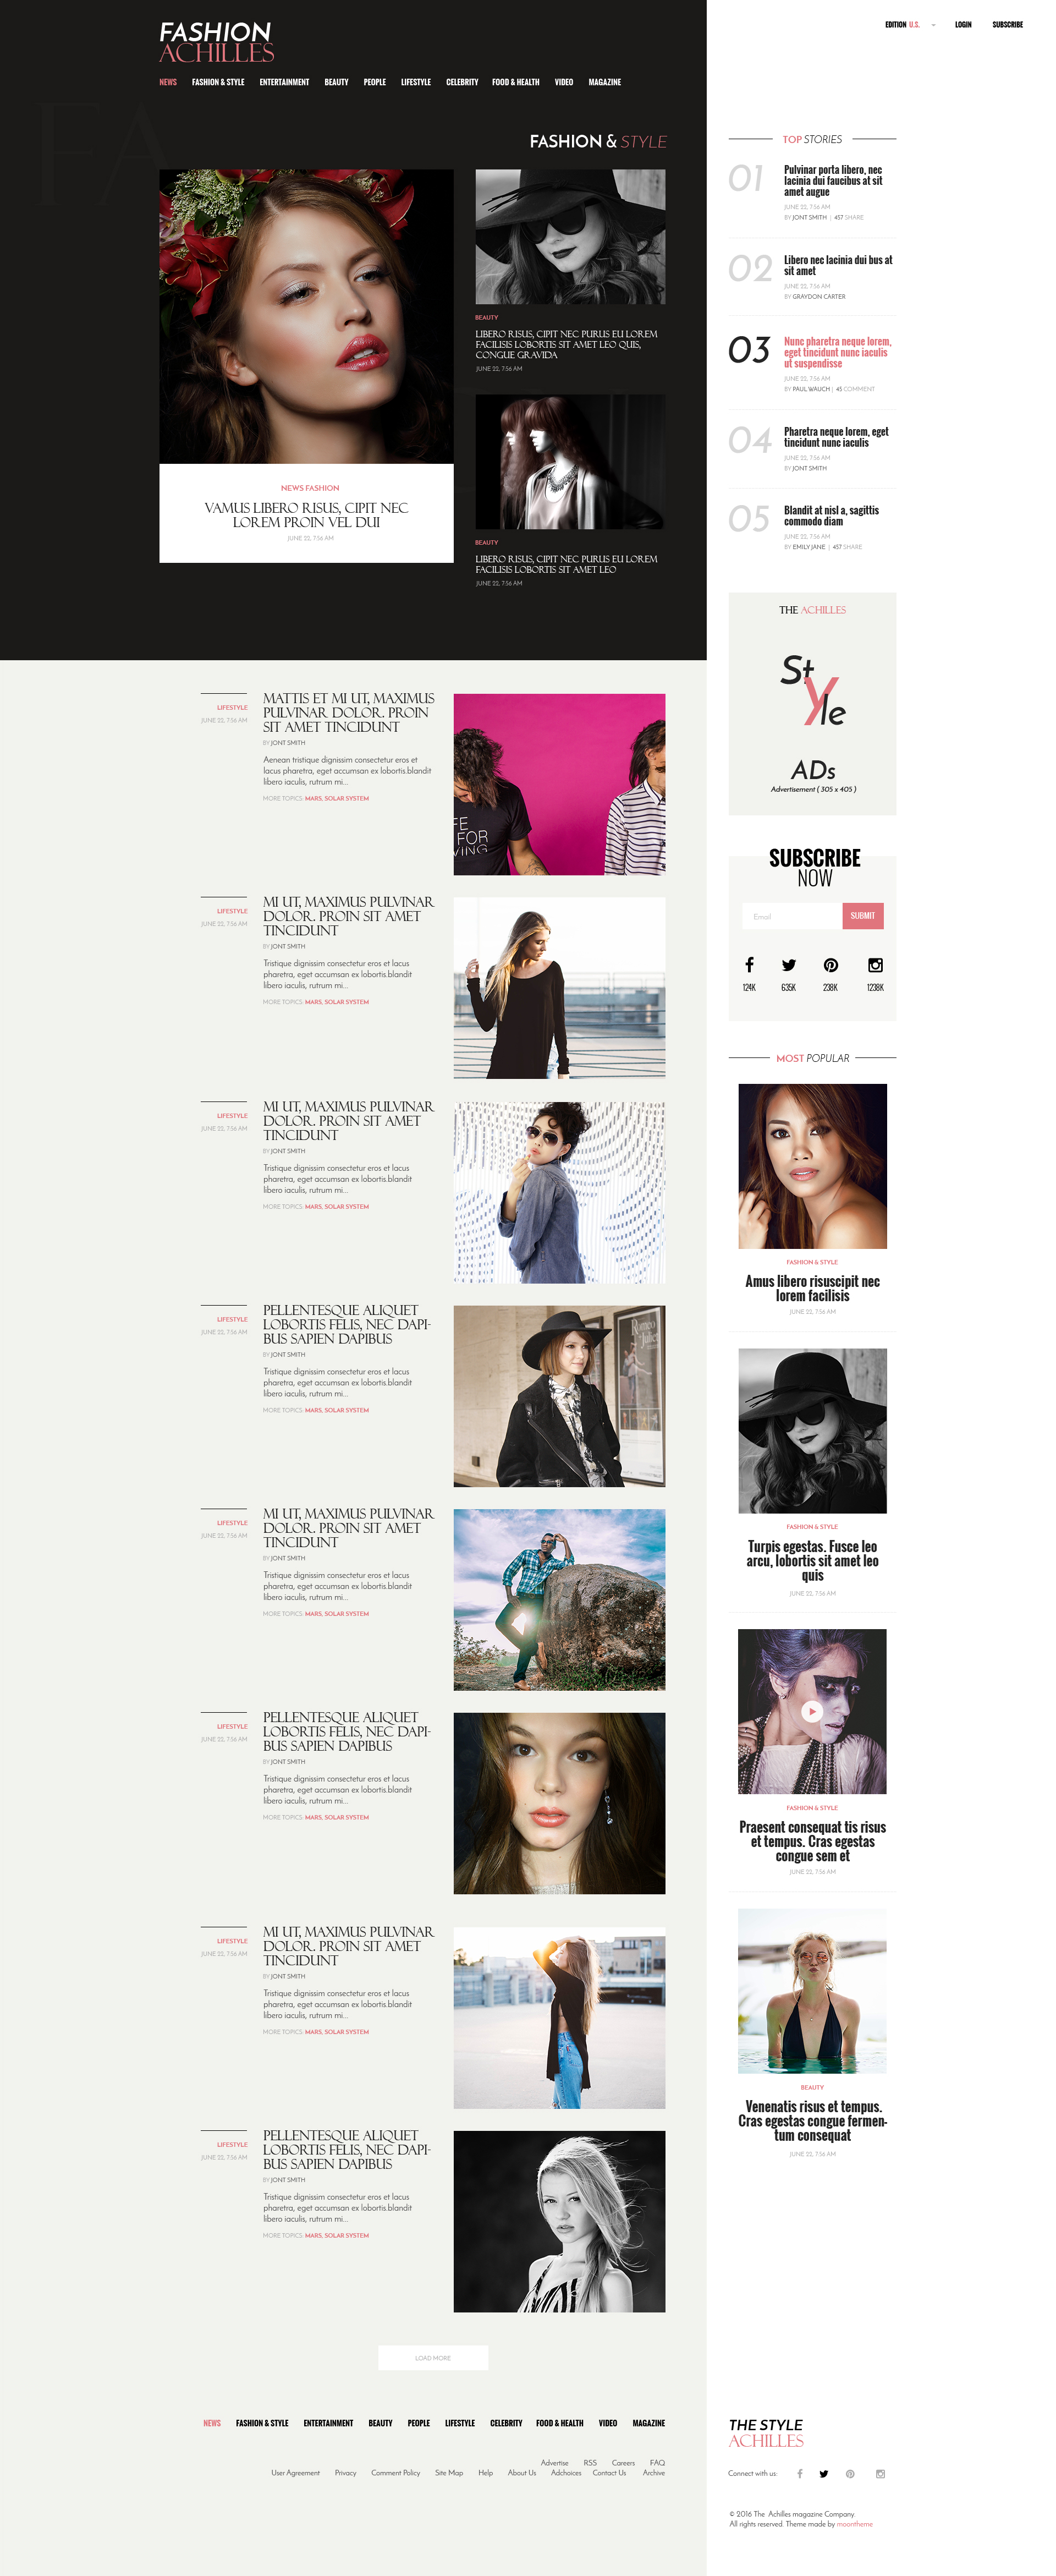Click the Load More button
This screenshot has height=2576, width=1056.
[x=433, y=2357]
